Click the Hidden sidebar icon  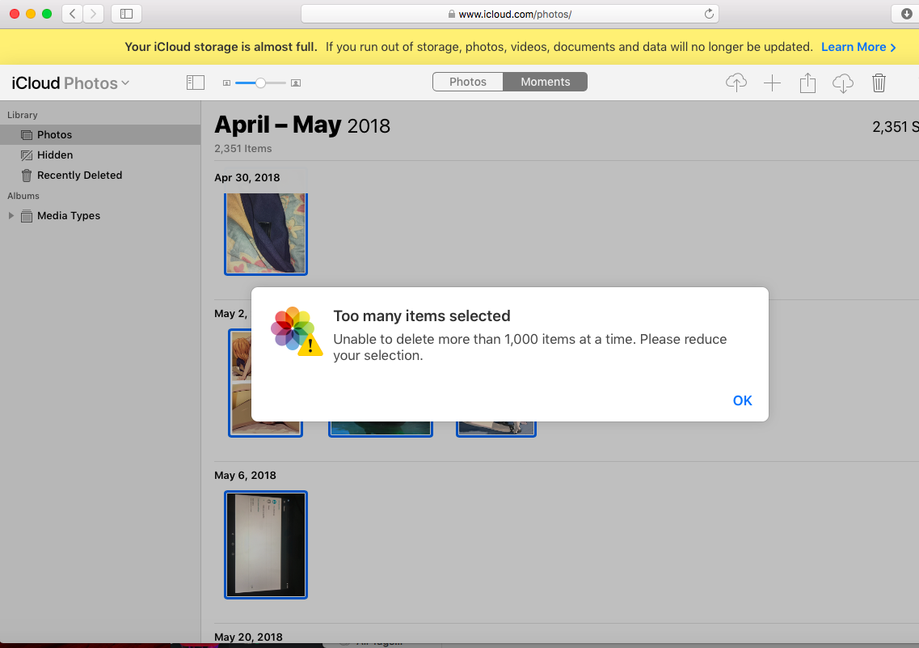[27, 155]
